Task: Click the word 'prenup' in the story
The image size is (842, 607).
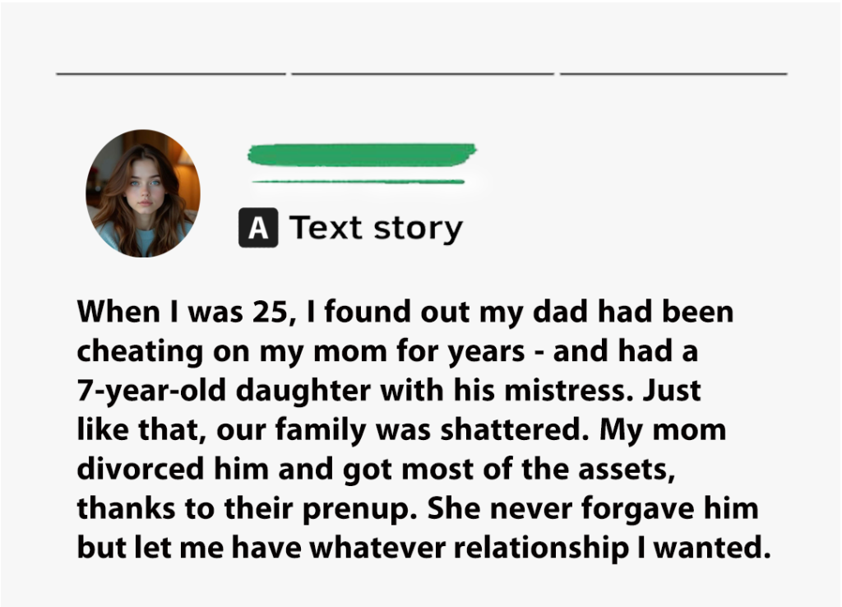Action: point(360,509)
